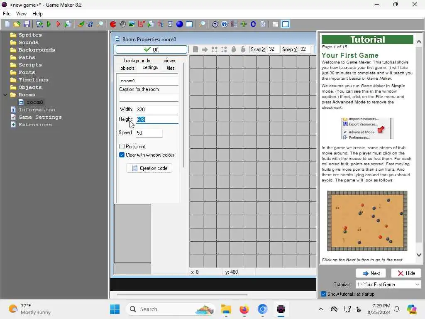Enable the Persistent checkbox
The width and height of the screenshot is (425, 319).
pos(122,147)
